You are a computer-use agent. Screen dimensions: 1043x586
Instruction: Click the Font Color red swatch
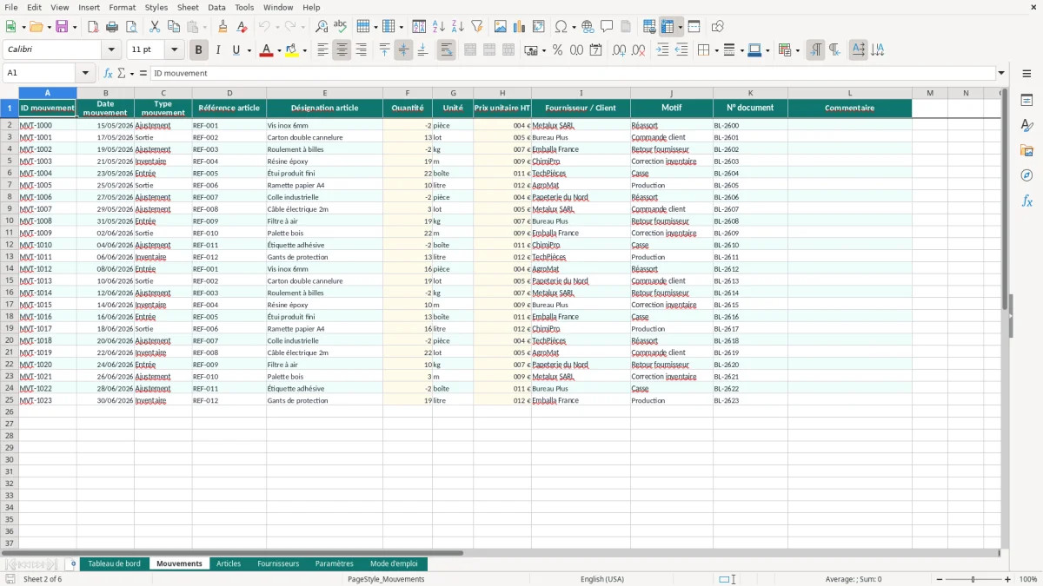(266, 50)
